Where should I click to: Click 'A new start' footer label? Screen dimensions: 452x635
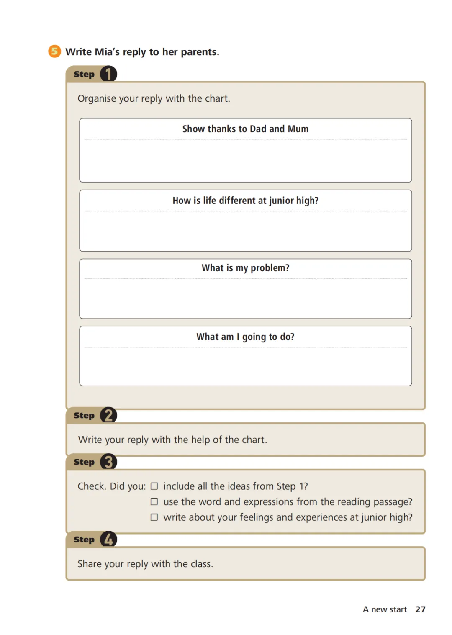[385, 609]
